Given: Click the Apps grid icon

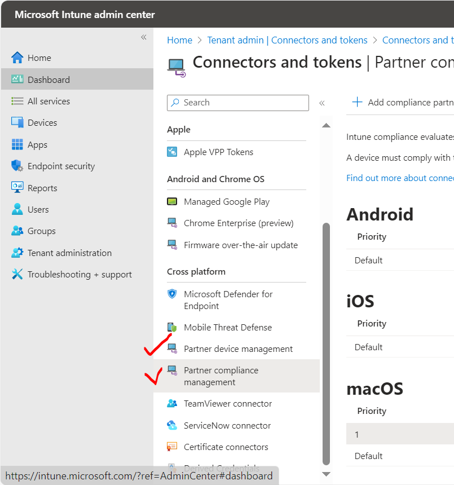Looking at the screenshot, I should (x=17, y=144).
